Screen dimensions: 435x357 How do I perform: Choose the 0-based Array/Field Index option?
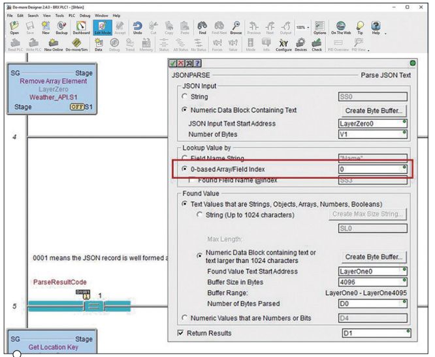click(x=184, y=169)
